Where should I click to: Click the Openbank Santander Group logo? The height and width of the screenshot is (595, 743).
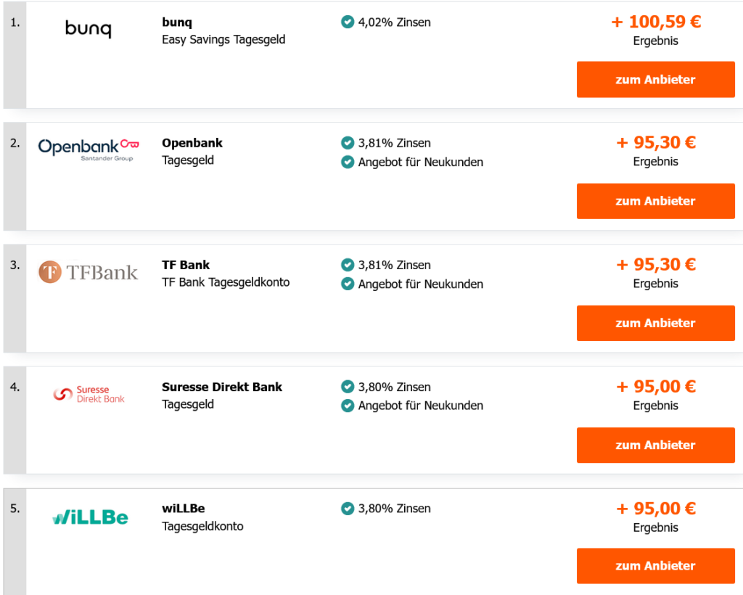click(x=88, y=148)
